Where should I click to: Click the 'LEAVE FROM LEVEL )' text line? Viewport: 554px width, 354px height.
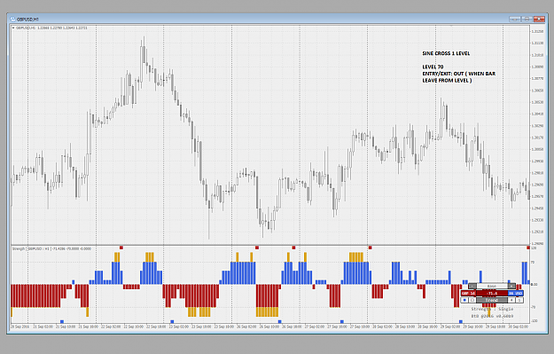(x=447, y=80)
